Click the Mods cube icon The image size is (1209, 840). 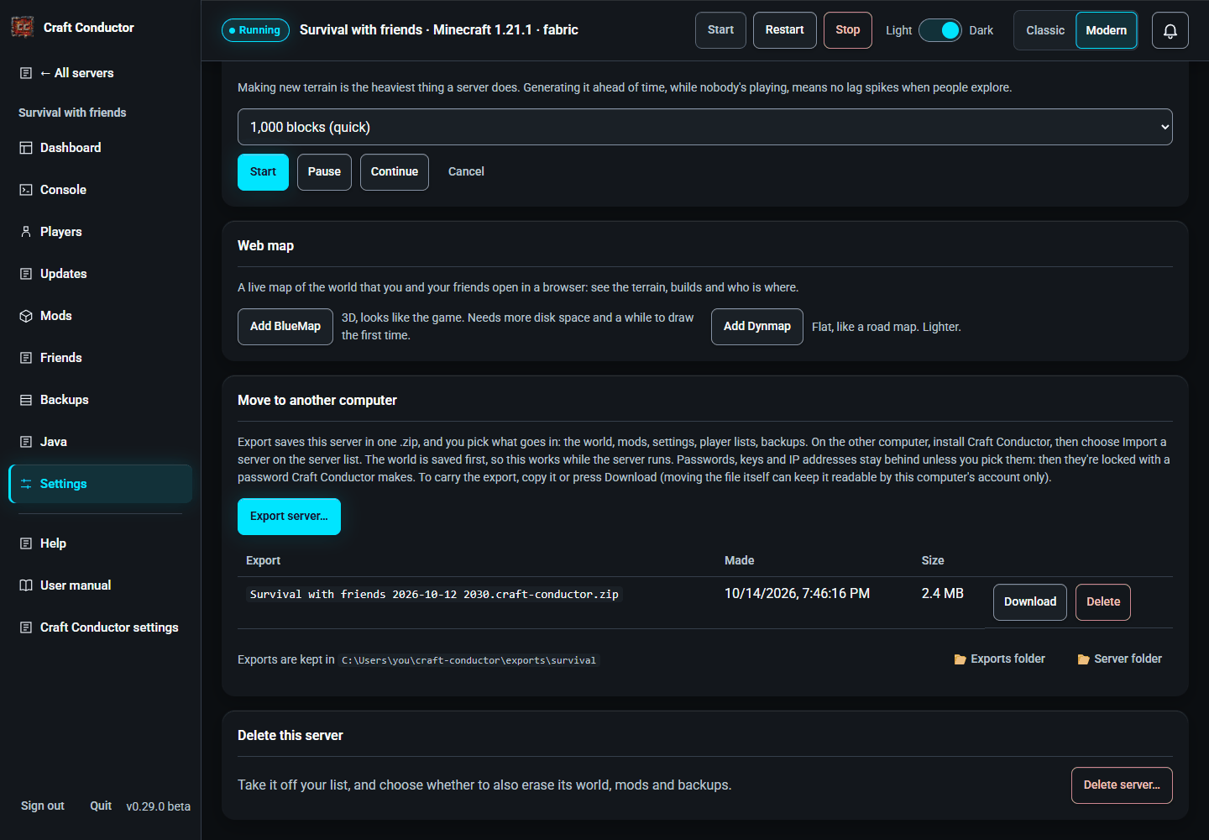tap(26, 316)
